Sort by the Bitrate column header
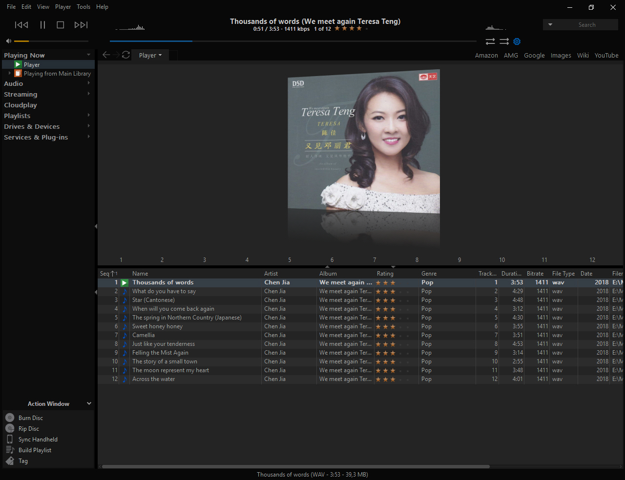The height and width of the screenshot is (480, 625). pyautogui.click(x=535, y=274)
